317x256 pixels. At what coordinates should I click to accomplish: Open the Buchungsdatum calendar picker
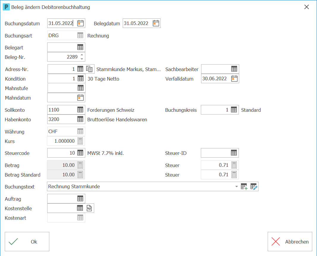click(81, 23)
